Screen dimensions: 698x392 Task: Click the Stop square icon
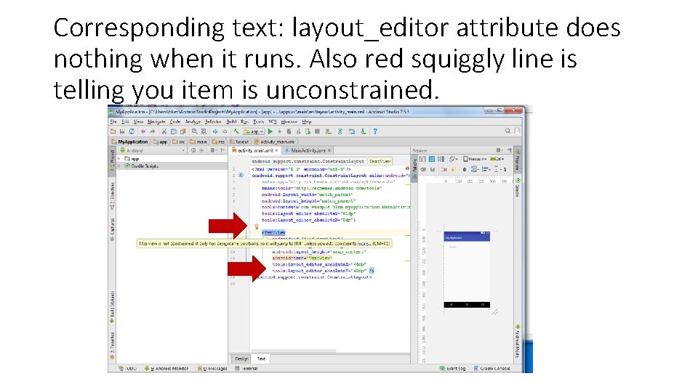click(318, 131)
